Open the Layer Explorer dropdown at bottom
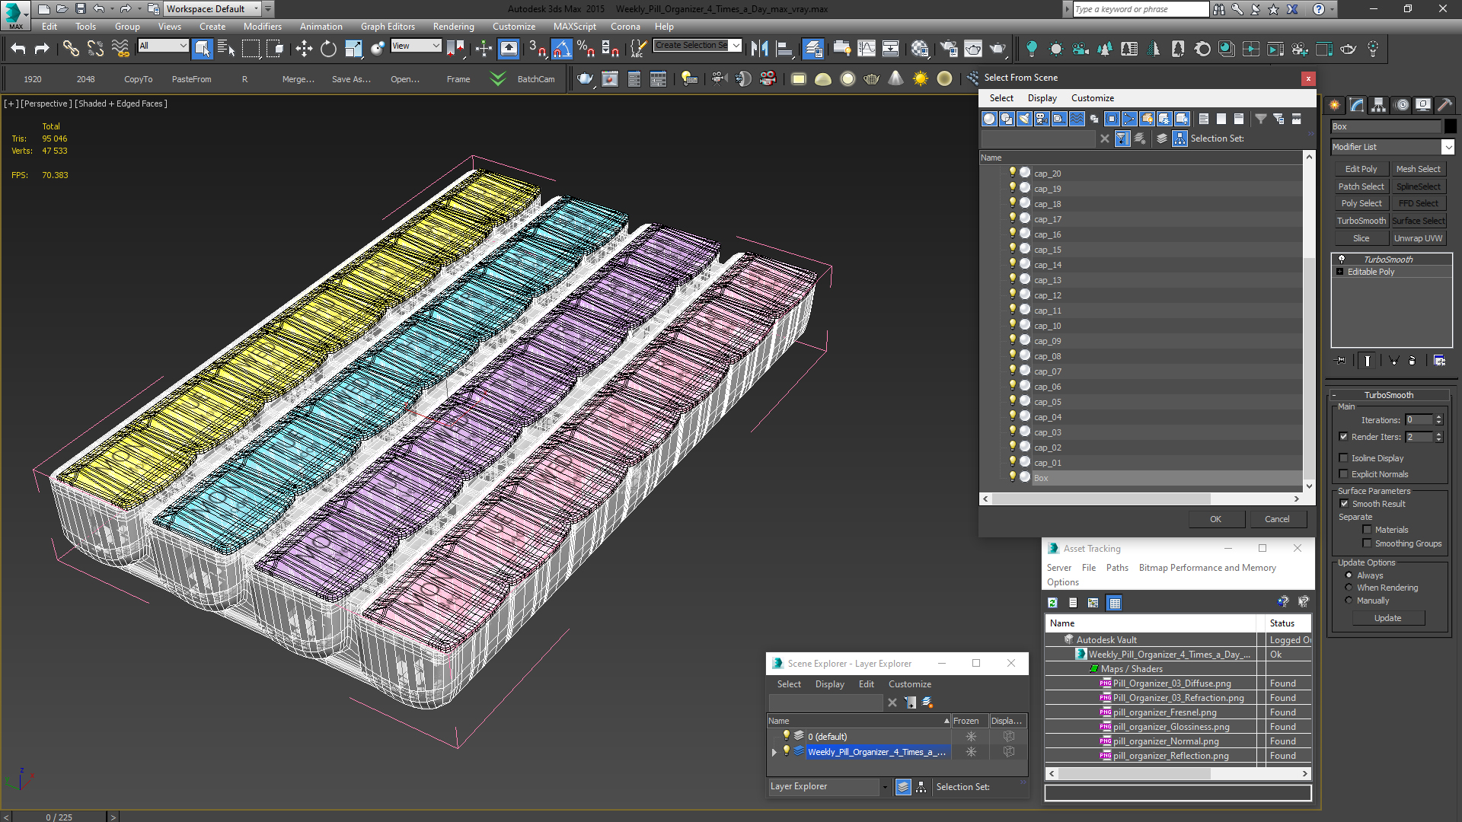The height and width of the screenshot is (822, 1462). click(x=885, y=787)
